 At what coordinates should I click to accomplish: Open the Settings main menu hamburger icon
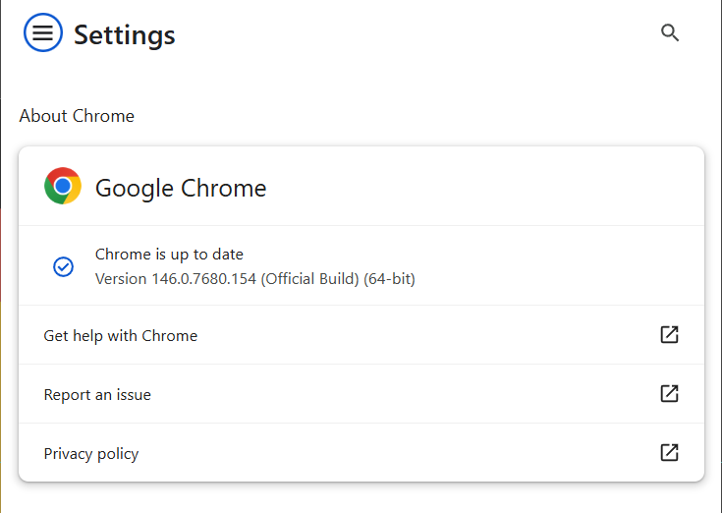[x=43, y=33]
